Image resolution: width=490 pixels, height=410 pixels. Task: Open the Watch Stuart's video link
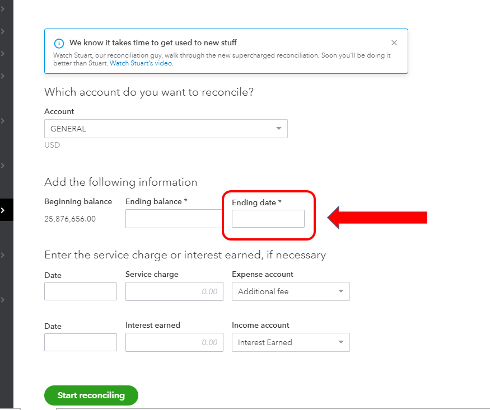tap(141, 63)
